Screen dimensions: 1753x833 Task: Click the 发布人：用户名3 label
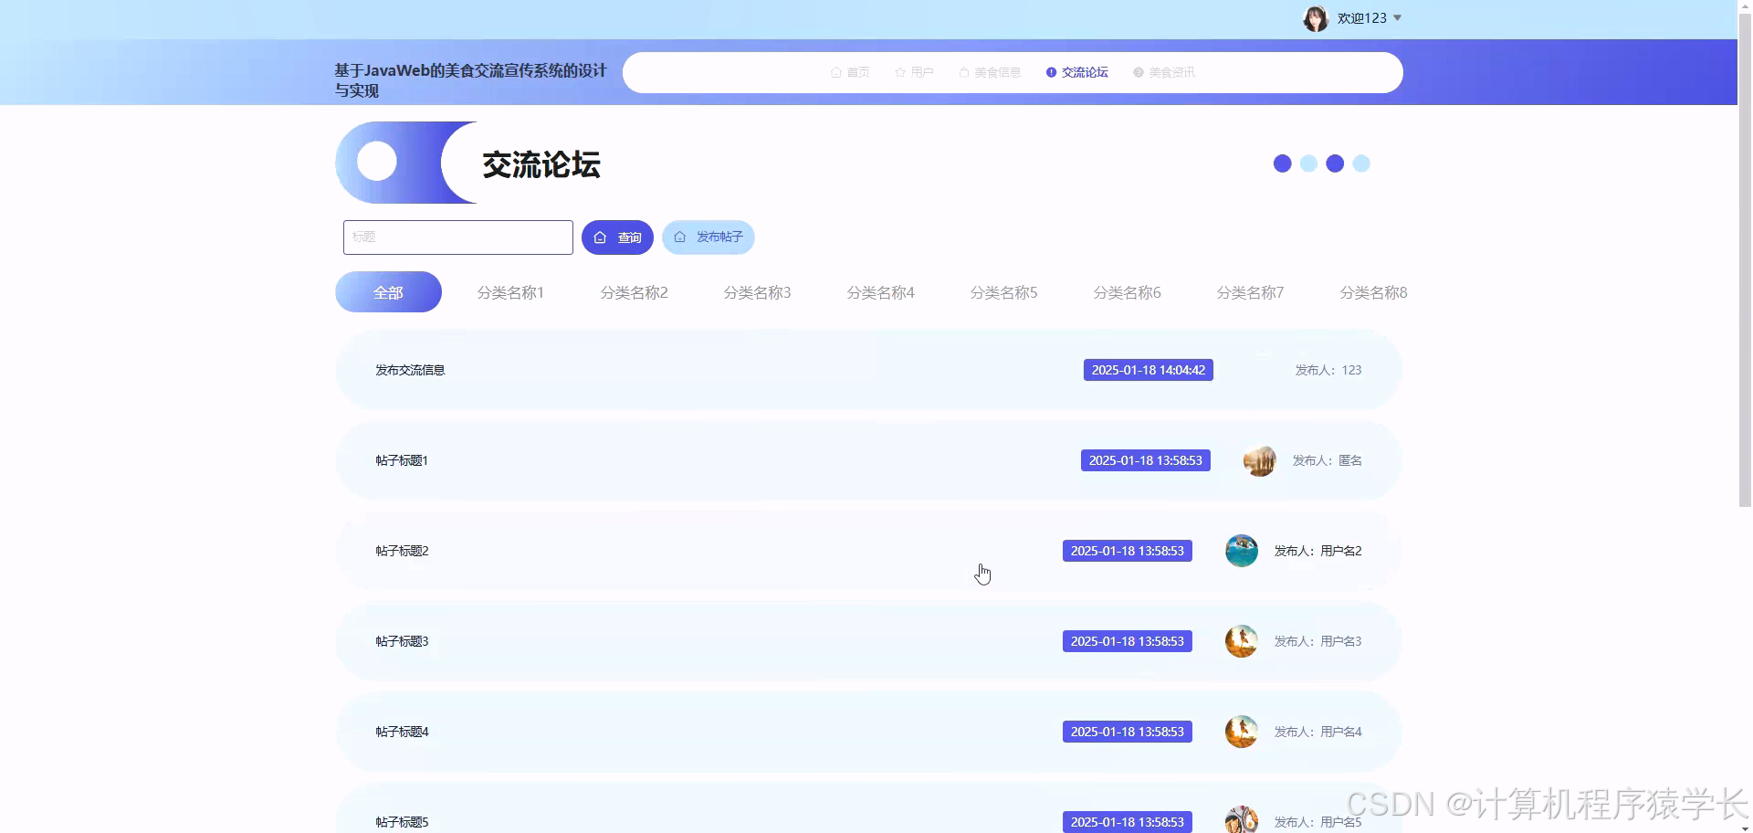tap(1317, 641)
